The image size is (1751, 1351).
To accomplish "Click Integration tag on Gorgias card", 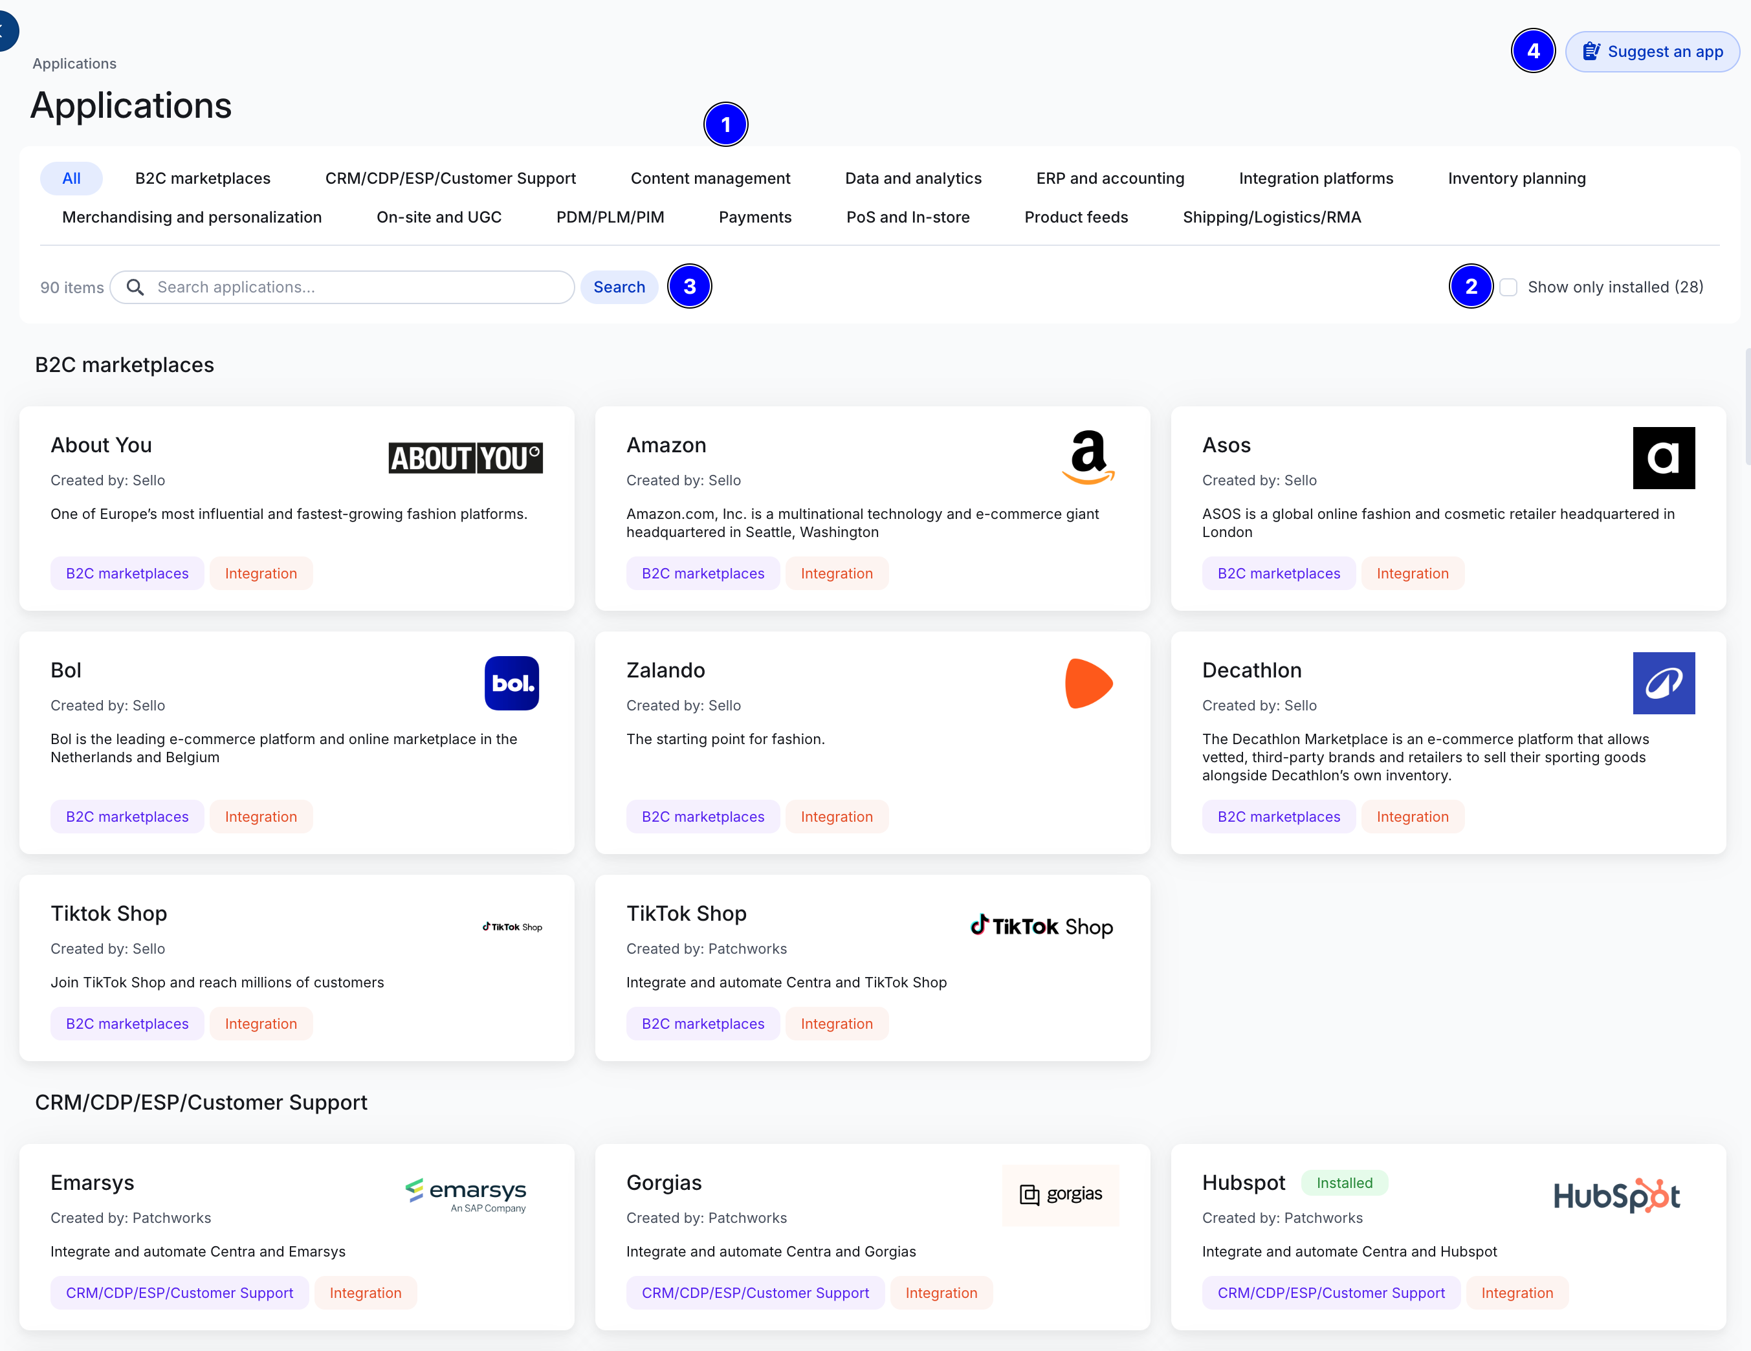I will coord(942,1293).
